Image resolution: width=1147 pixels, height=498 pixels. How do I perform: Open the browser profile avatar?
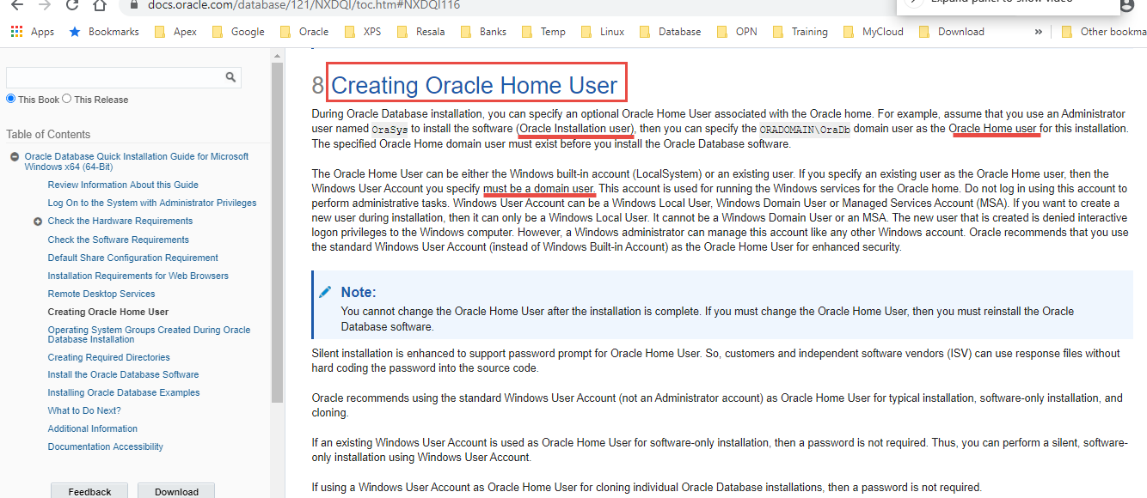coord(1127,6)
